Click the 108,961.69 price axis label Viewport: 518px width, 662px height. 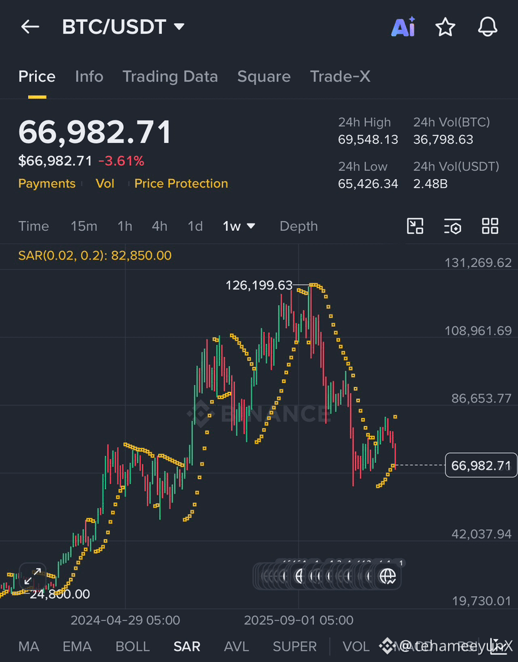478,331
